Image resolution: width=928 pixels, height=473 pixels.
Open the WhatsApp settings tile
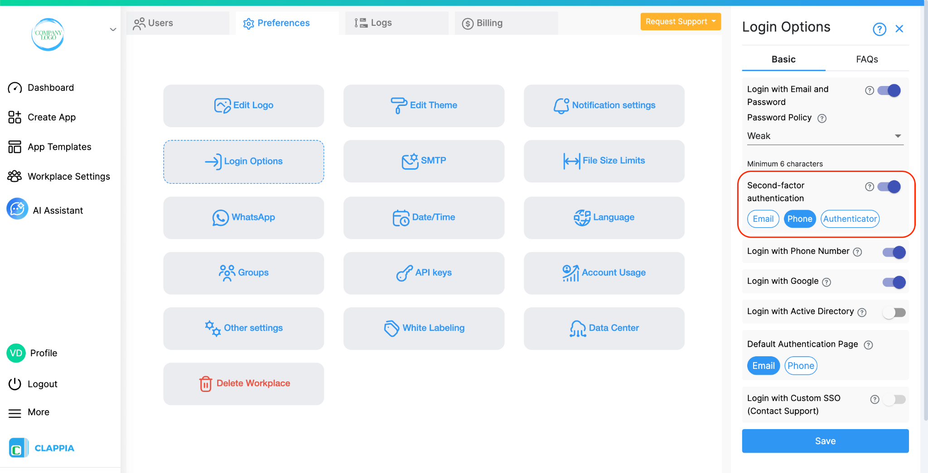click(243, 217)
